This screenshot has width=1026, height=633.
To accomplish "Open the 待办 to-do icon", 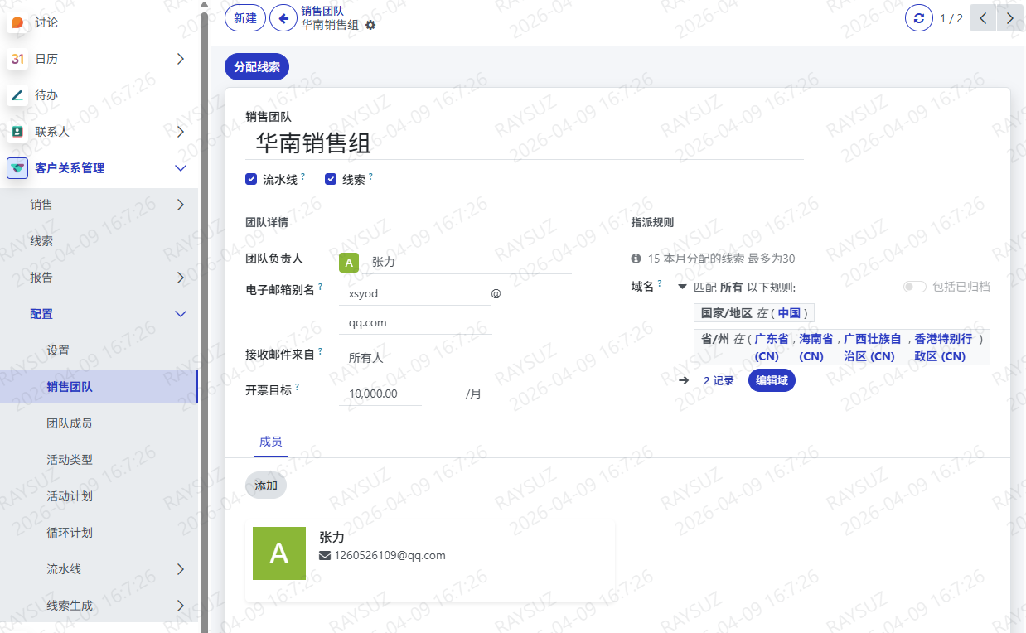I will click(17, 95).
